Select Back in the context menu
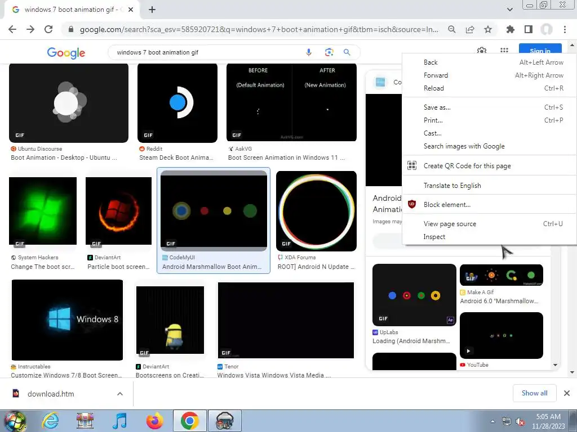577x432 pixels. coord(490,62)
